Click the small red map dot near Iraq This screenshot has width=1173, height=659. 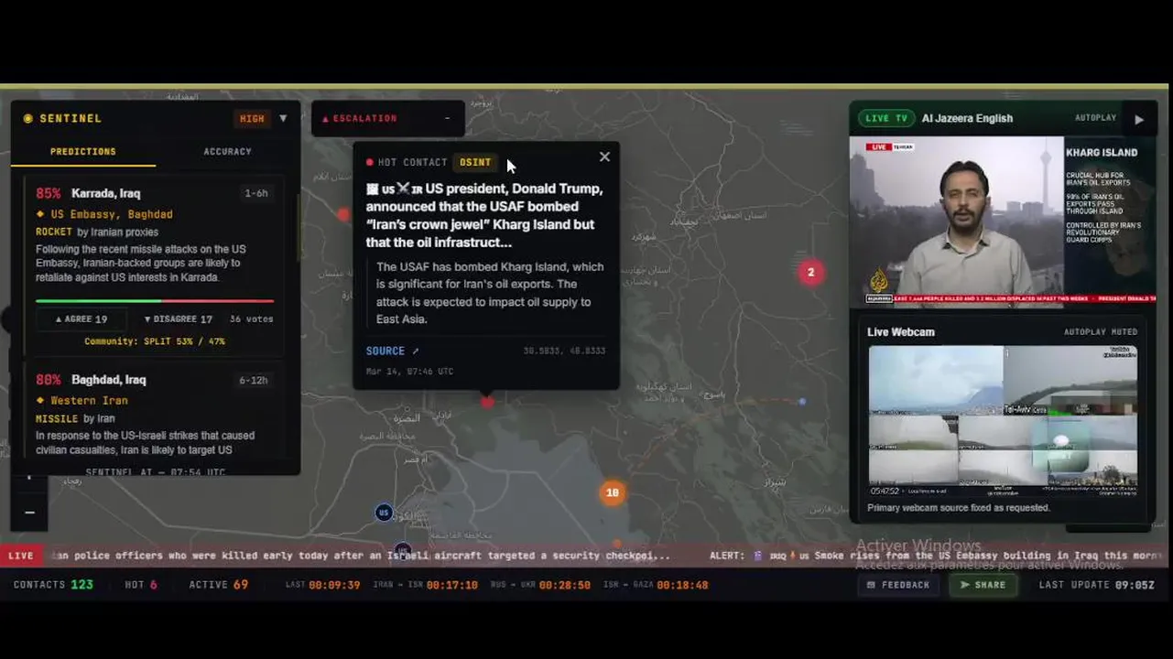click(x=343, y=215)
